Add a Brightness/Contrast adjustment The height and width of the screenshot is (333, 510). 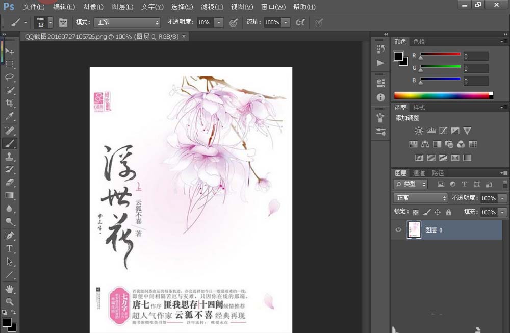419,131
